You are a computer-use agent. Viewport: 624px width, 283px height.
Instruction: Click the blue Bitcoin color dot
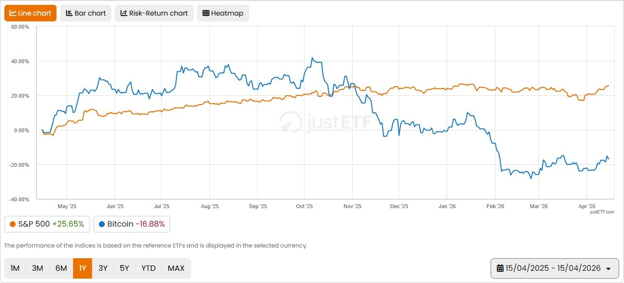click(102, 224)
